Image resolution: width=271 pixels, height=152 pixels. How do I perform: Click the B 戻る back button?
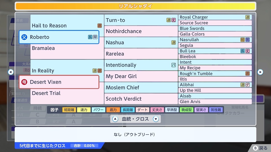click(260, 148)
